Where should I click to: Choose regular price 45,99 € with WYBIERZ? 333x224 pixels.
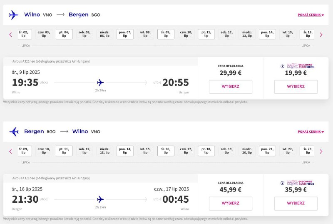[231, 204]
